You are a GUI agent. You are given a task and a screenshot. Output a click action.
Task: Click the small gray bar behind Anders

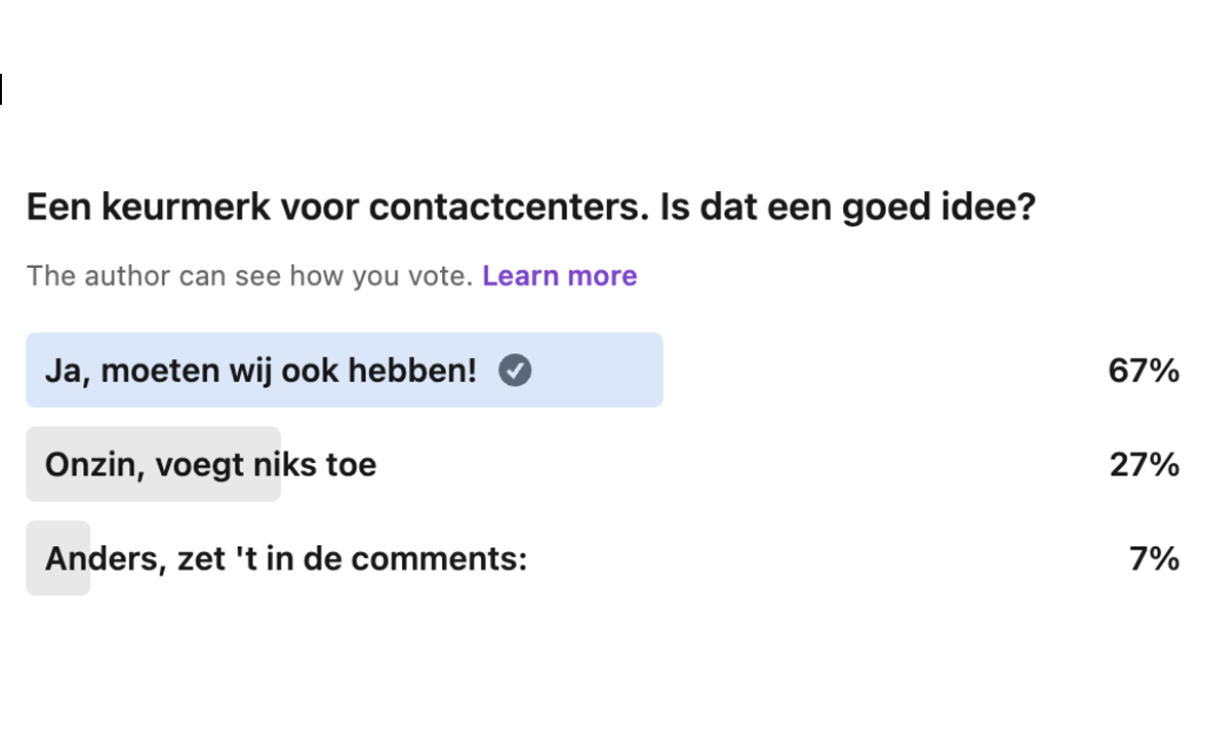[x=58, y=558]
